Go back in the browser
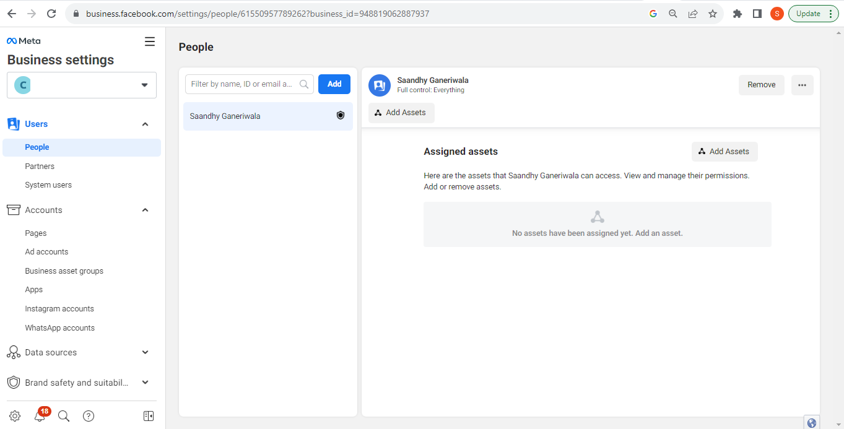 12,14
